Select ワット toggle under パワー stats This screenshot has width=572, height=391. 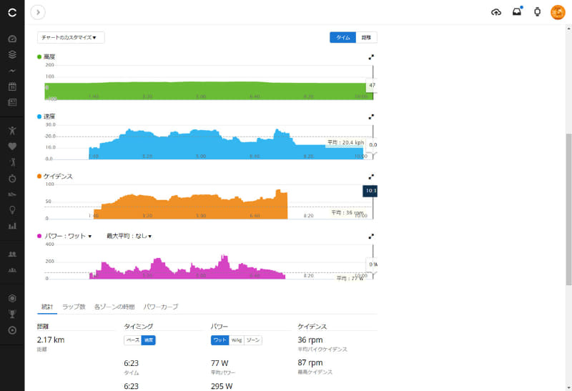tap(220, 340)
